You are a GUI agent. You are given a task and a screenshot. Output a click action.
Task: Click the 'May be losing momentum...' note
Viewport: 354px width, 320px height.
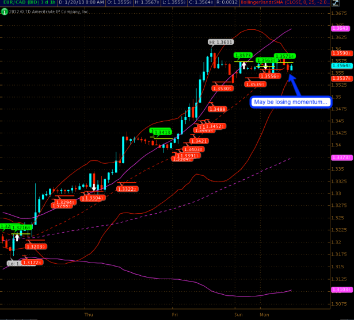click(291, 102)
